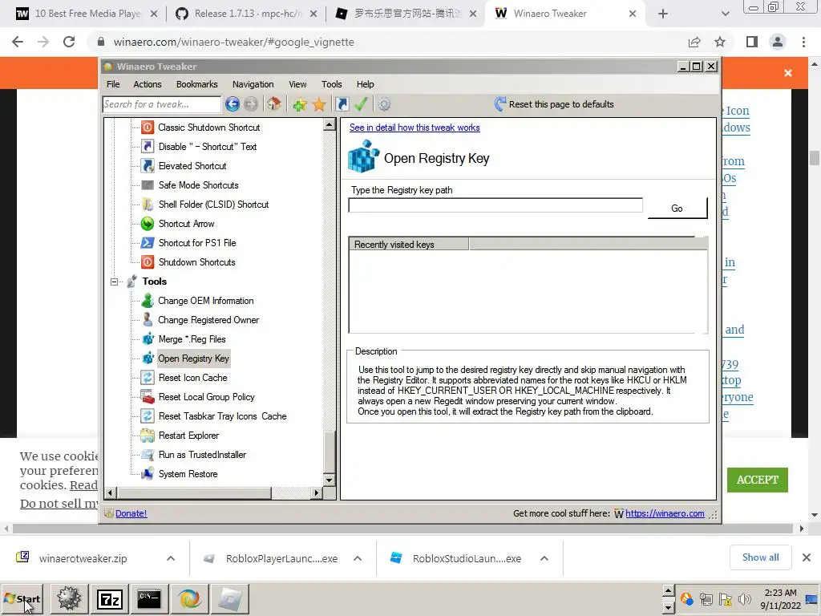Click the Recently visited keys column header
Viewport: 821px width, 616px height.
tap(408, 244)
